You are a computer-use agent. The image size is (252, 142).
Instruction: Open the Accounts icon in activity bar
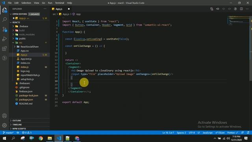pos(4,116)
